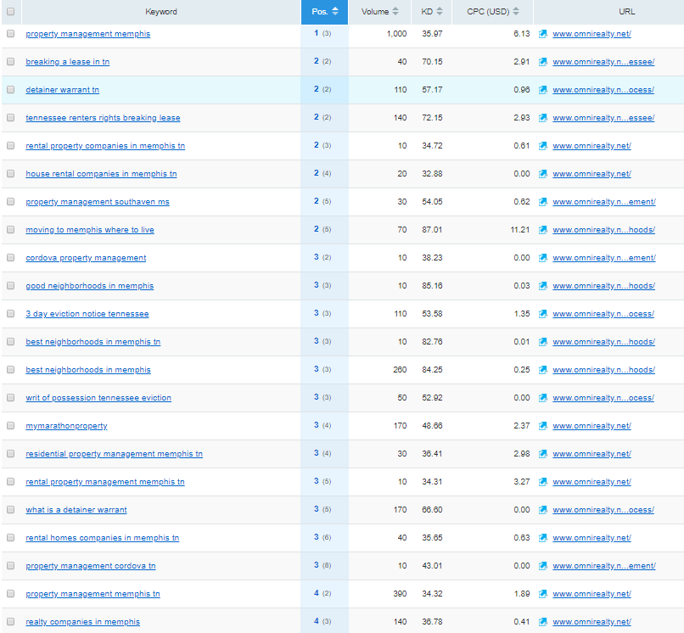The image size is (684, 633).
Task: Open keyword link writ of possession tennessee eviction
Action: click(98, 398)
